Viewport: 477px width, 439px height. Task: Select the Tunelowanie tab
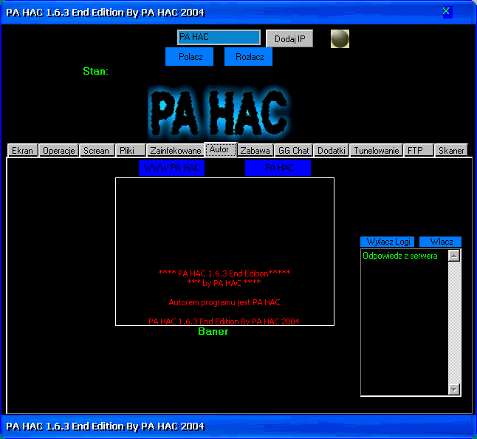click(377, 150)
